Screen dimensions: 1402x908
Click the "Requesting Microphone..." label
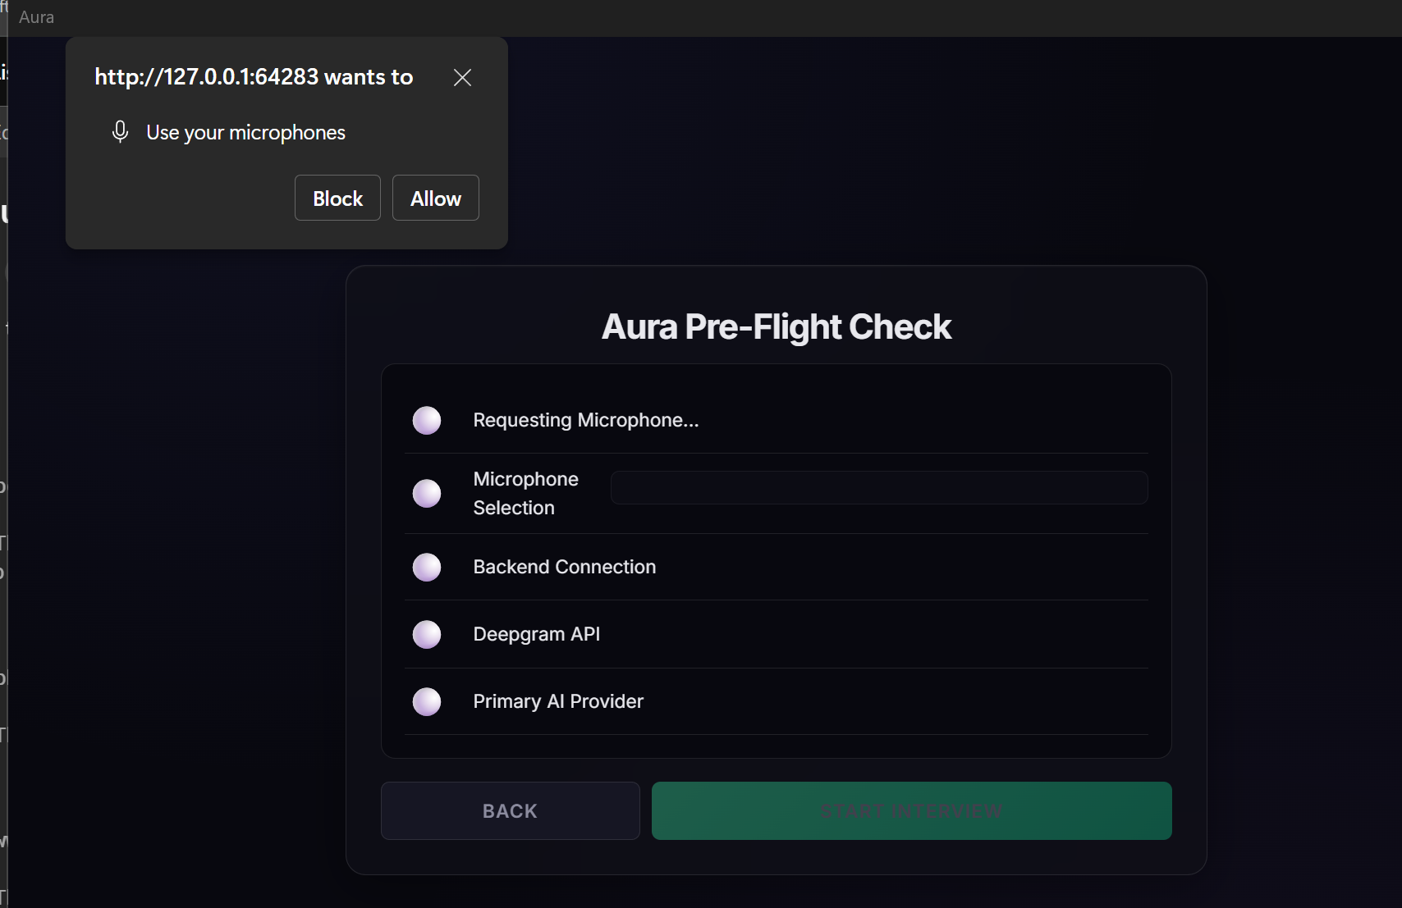click(x=586, y=421)
